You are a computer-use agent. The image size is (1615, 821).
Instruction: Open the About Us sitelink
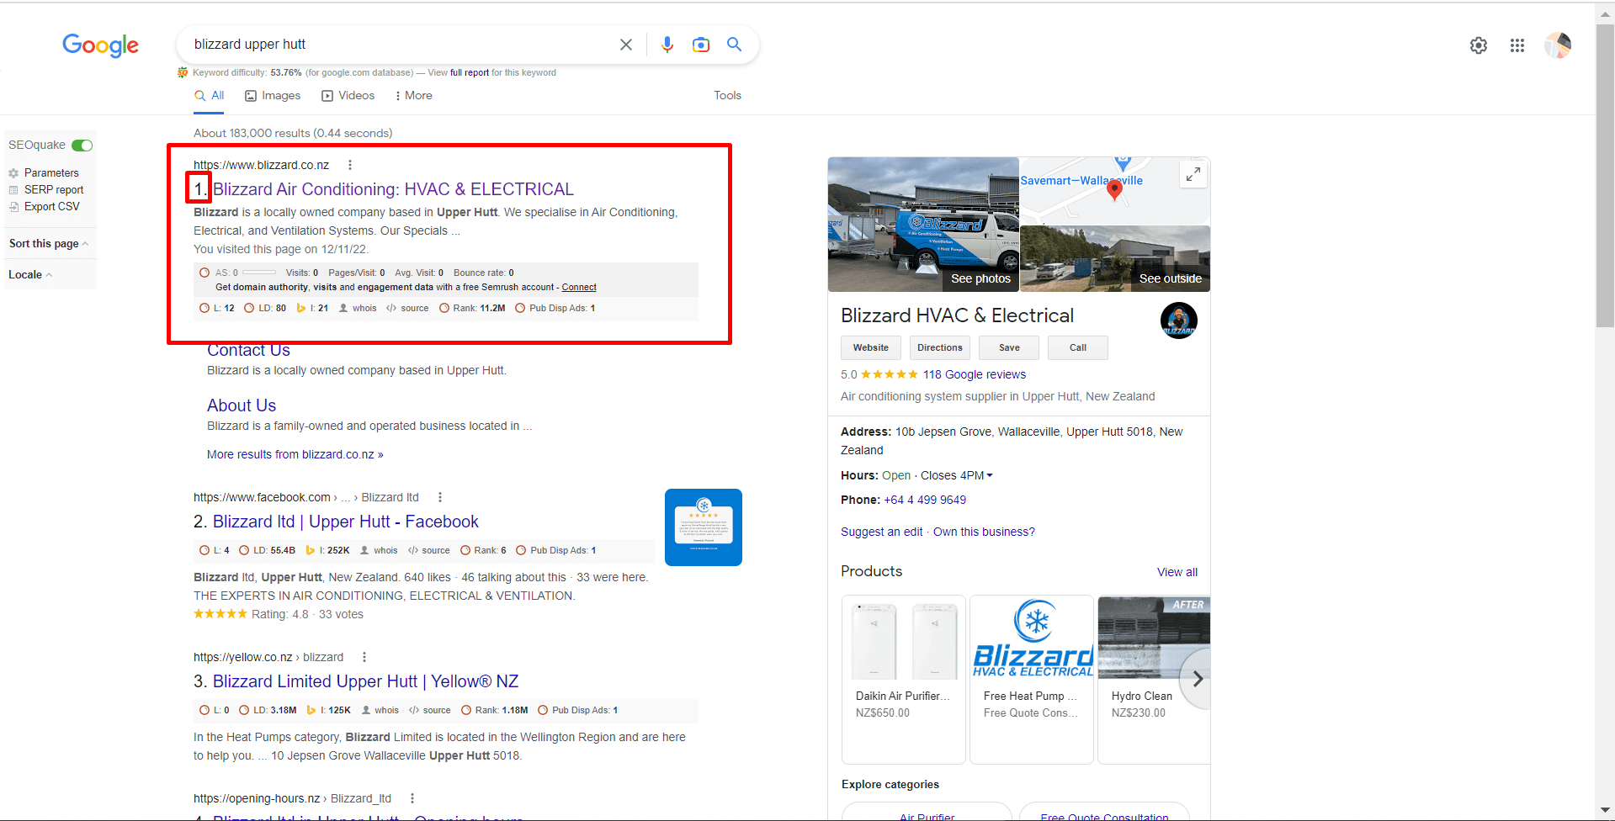pyautogui.click(x=242, y=405)
